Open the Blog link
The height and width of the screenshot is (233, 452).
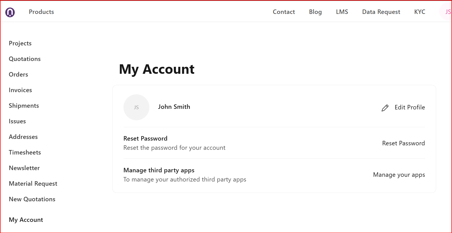coord(315,12)
